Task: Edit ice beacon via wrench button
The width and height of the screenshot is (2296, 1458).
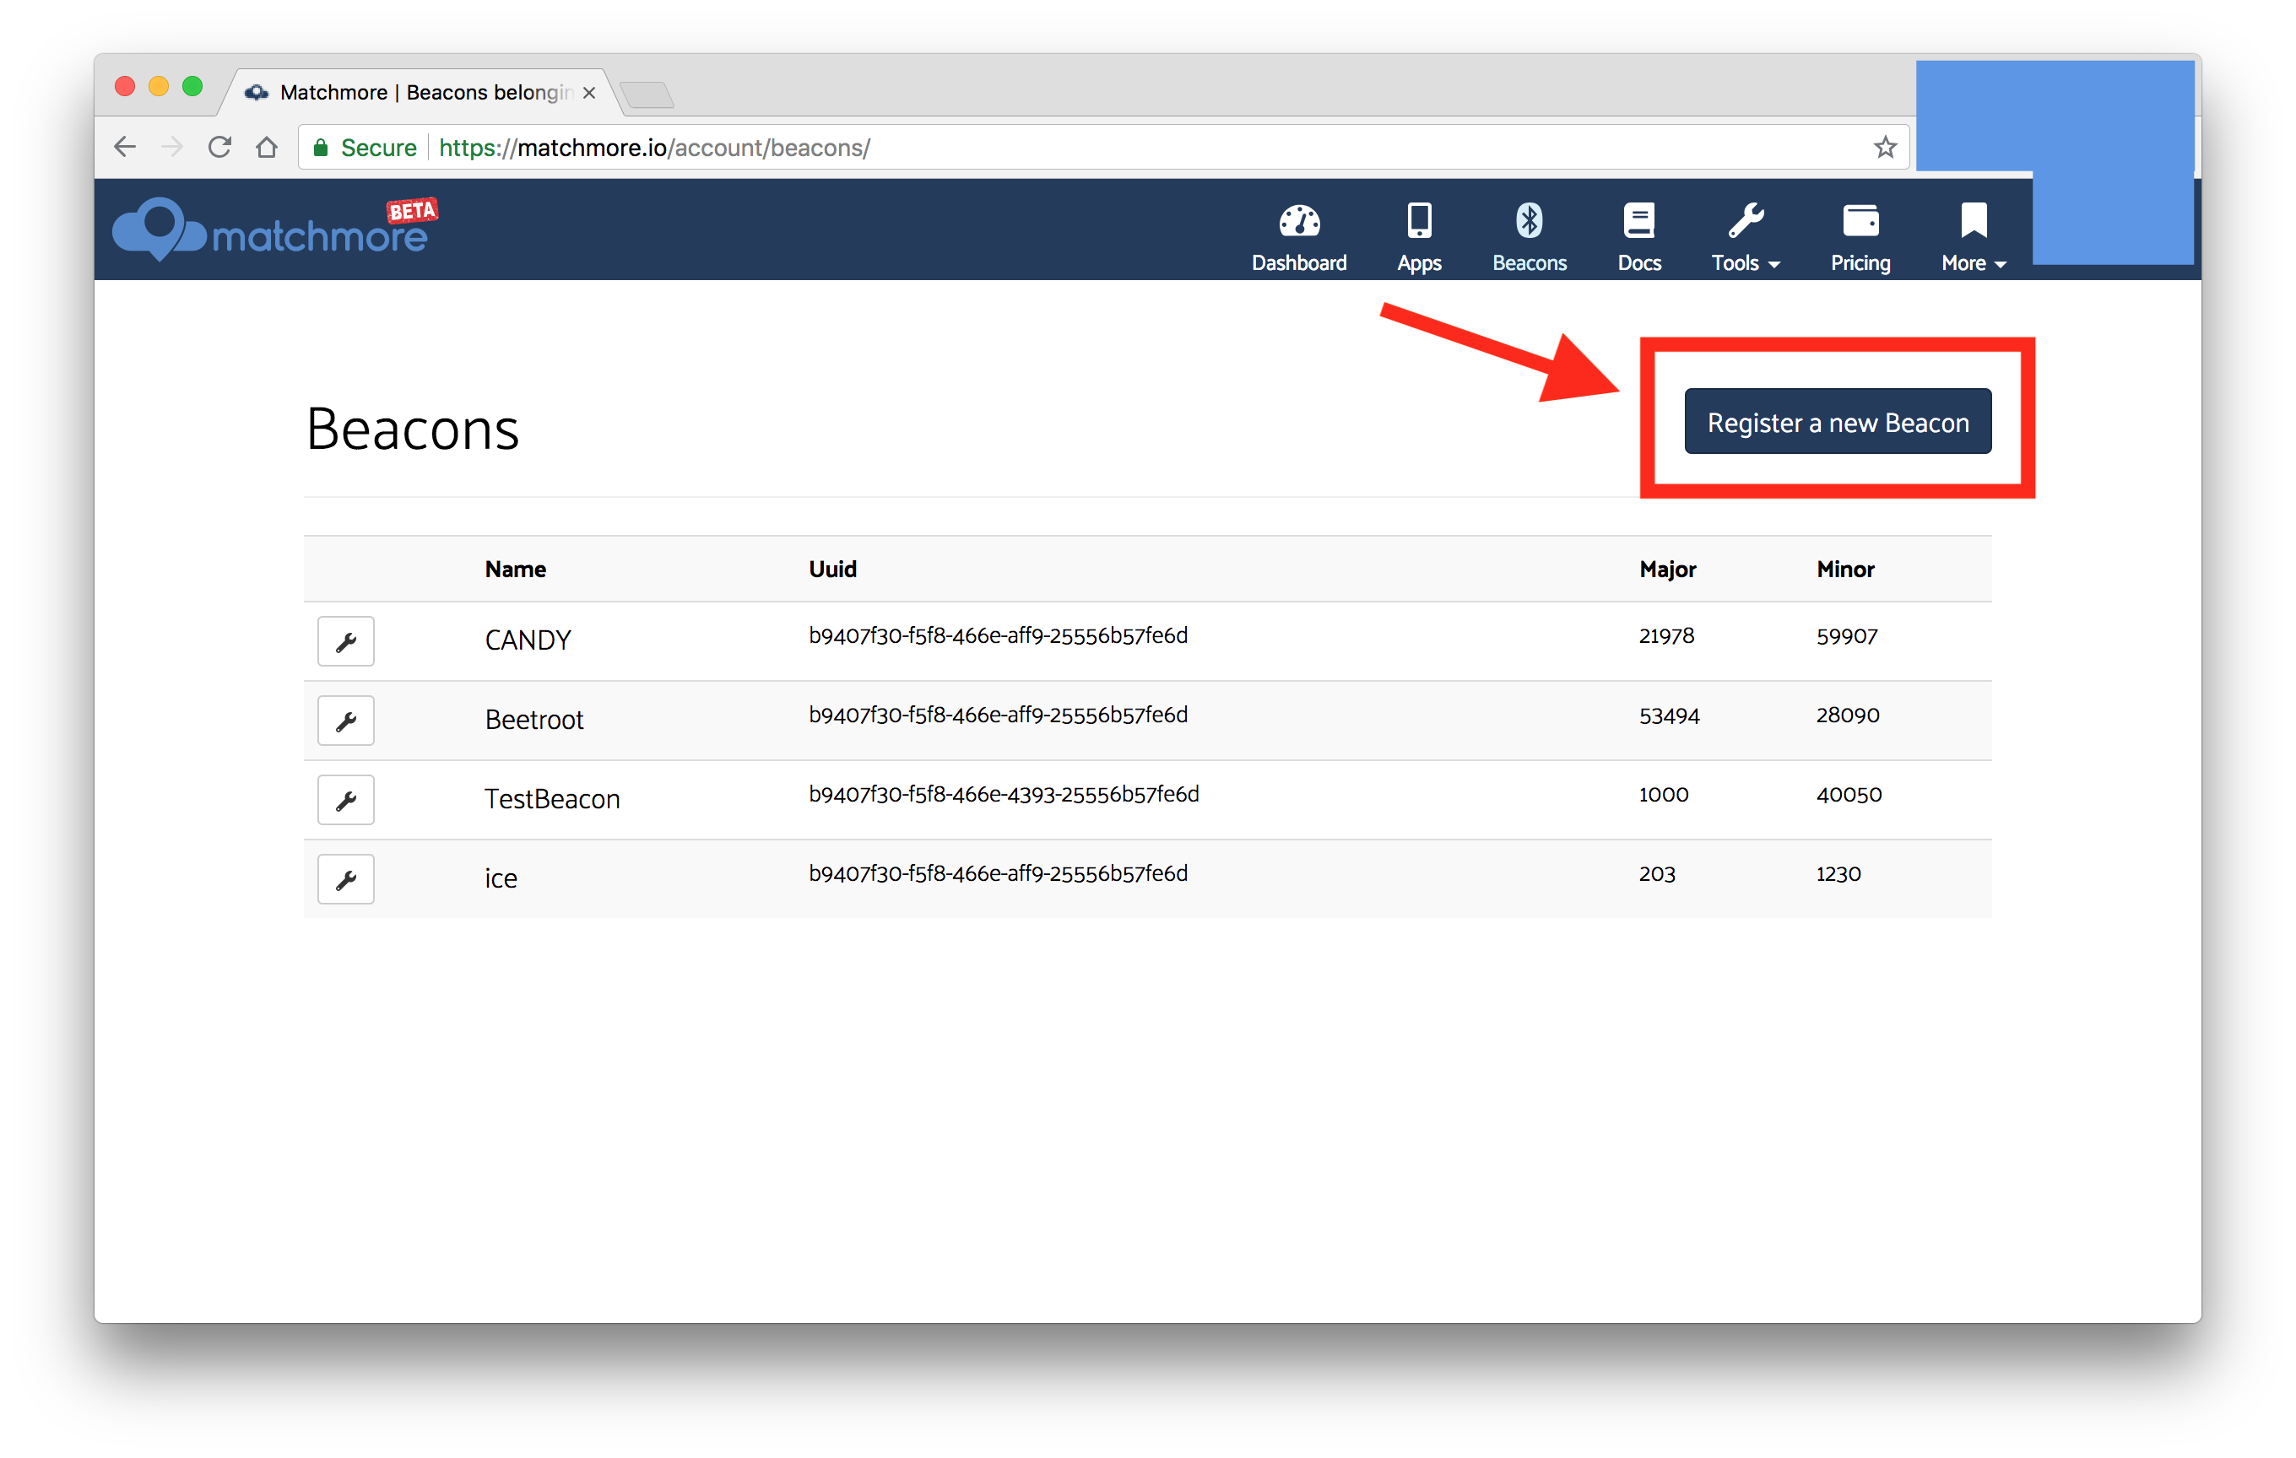Action: [x=345, y=878]
